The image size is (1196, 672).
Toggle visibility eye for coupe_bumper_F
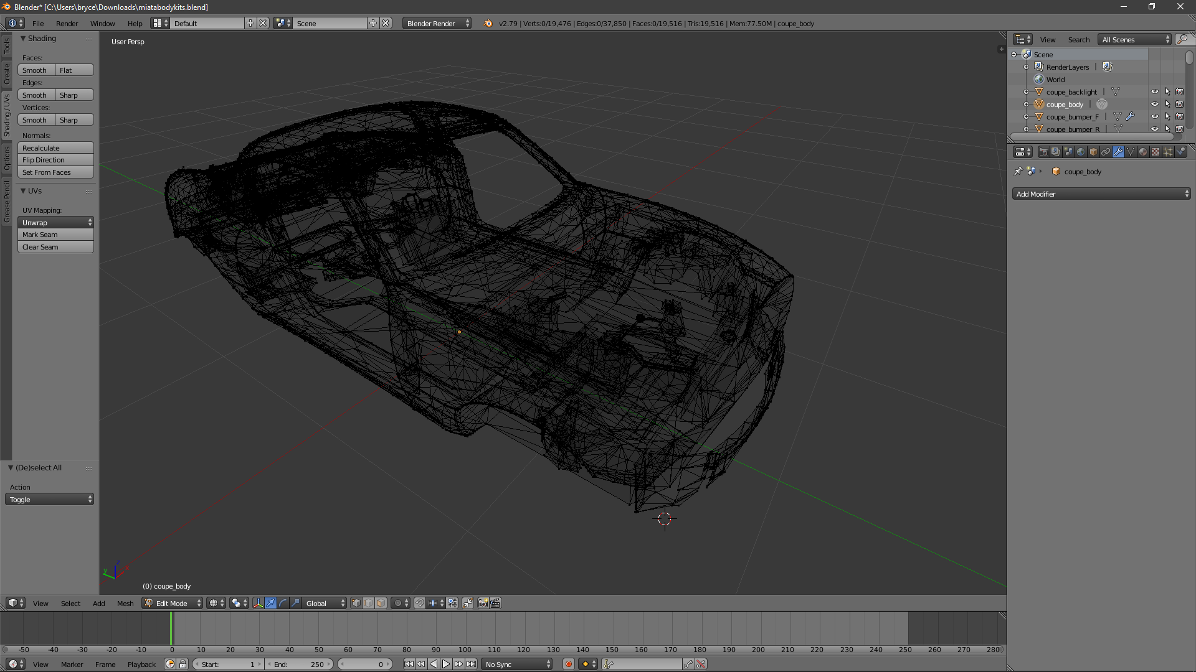pos(1154,116)
